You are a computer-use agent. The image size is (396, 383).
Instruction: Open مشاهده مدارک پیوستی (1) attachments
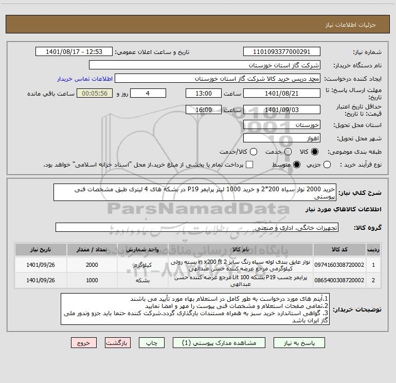(219, 343)
